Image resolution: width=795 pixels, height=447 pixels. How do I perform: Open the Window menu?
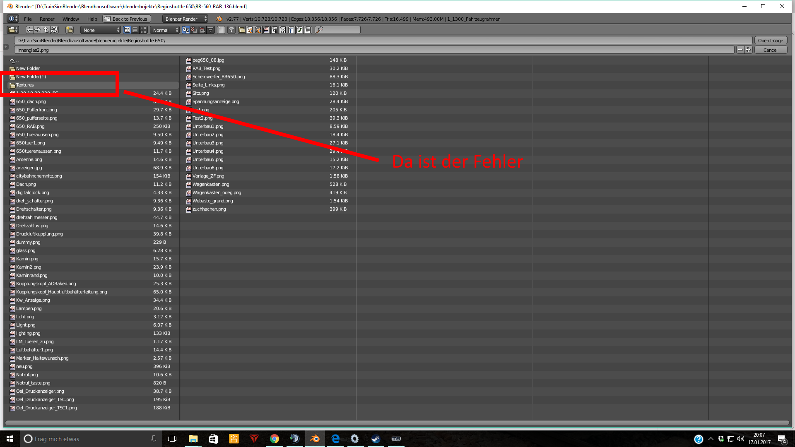click(x=70, y=19)
